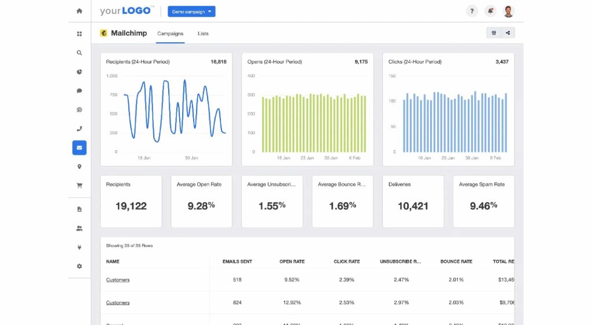Click the 12.92% open rate cell
592x325 pixels.
[x=292, y=302]
